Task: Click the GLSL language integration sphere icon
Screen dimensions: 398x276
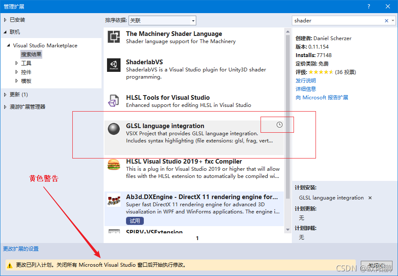Action: (114, 129)
